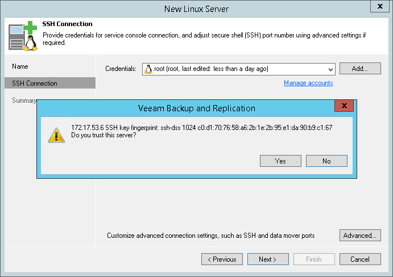
Task: Click the disabled Finish button
Action: [314, 259]
